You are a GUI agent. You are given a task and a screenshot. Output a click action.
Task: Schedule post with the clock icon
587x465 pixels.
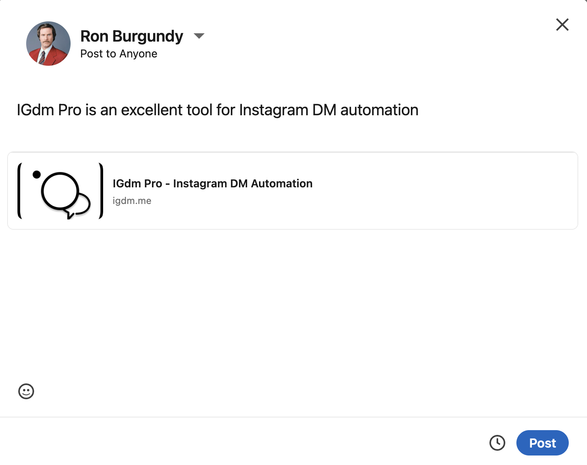point(497,443)
